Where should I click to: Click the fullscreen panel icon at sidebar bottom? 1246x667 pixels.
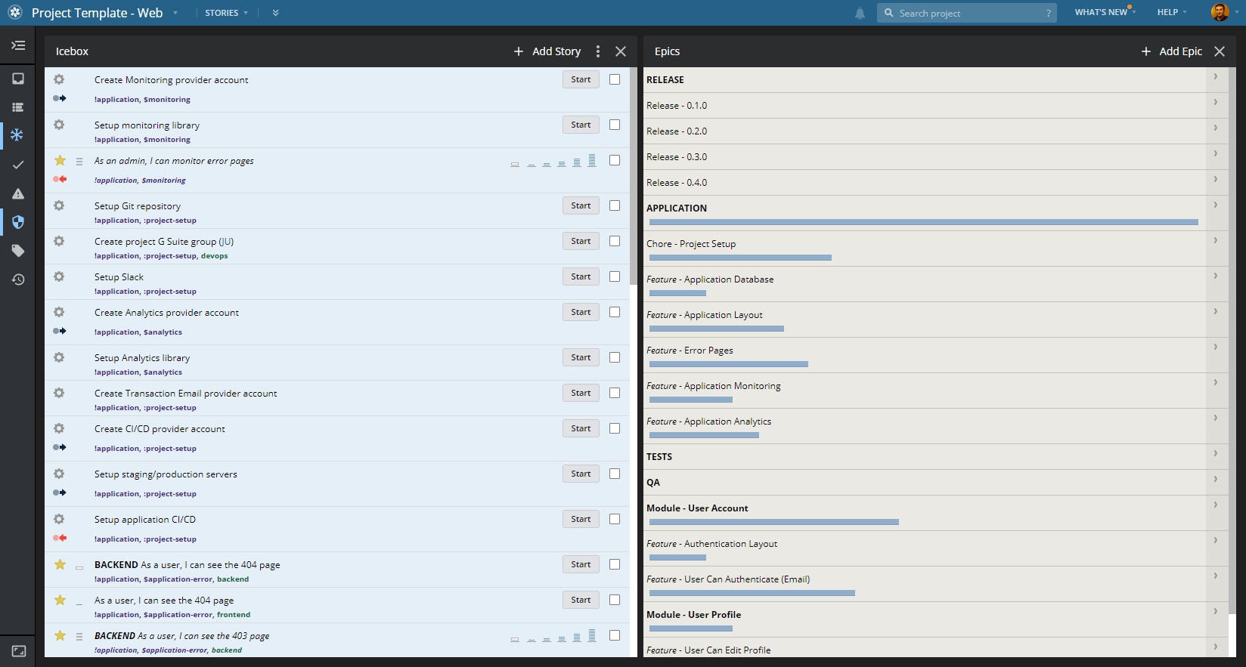(19, 651)
